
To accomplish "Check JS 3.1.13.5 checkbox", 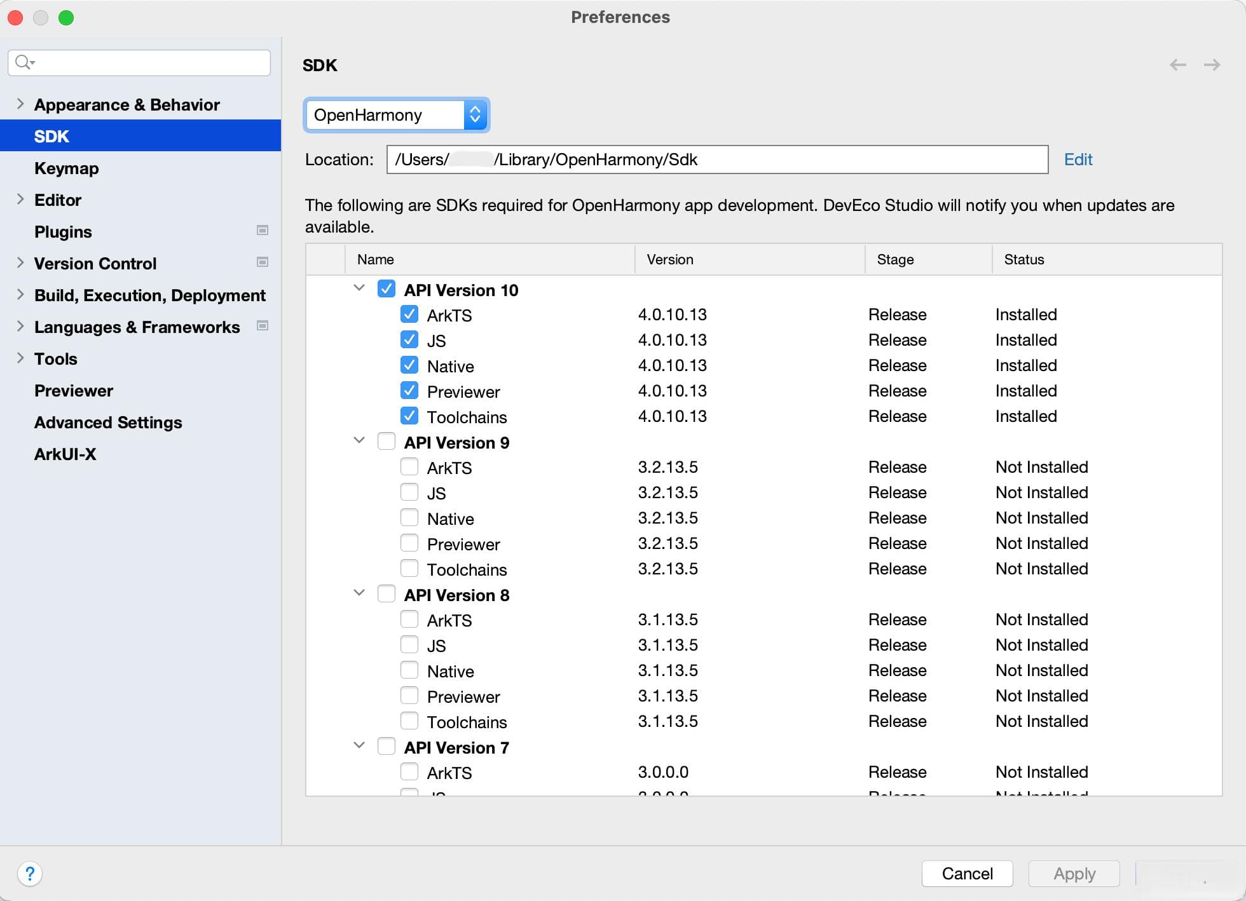I will coord(409,645).
